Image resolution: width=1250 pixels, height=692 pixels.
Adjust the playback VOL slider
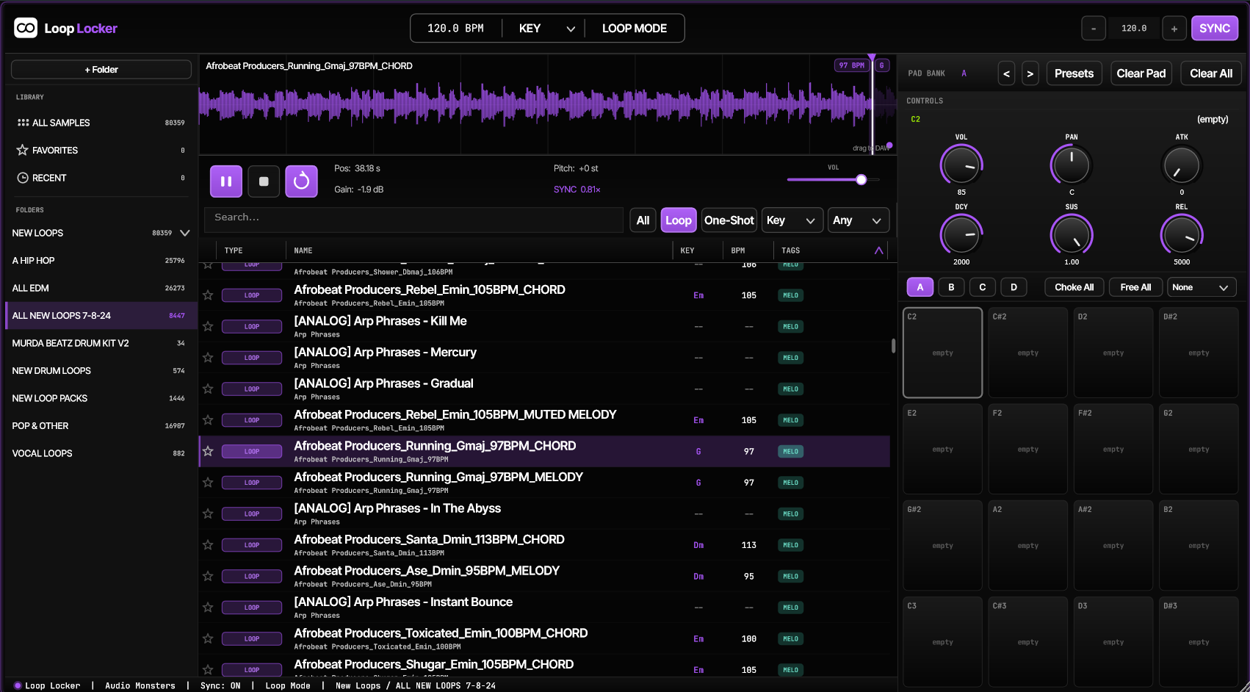tap(832, 179)
